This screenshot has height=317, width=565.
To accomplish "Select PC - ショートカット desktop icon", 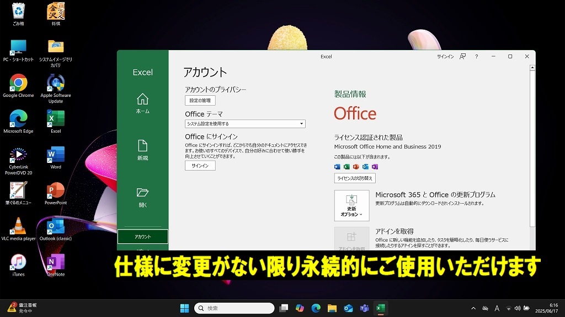I will point(18,51).
